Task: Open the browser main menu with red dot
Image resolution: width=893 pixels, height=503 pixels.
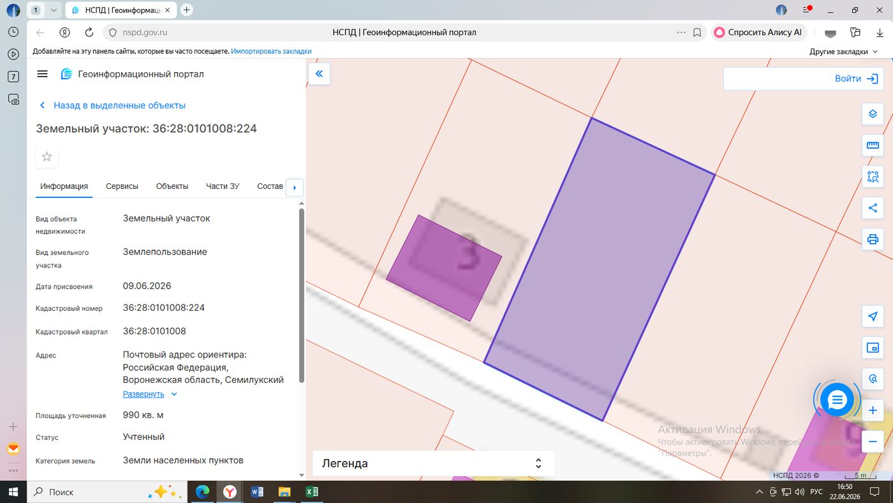Action: (807, 10)
